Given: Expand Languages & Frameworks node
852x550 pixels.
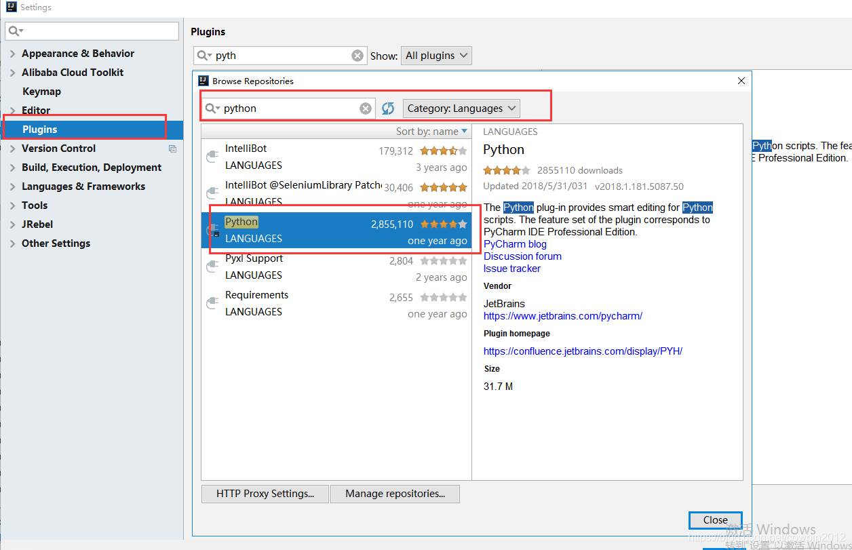Looking at the screenshot, I should 13,186.
